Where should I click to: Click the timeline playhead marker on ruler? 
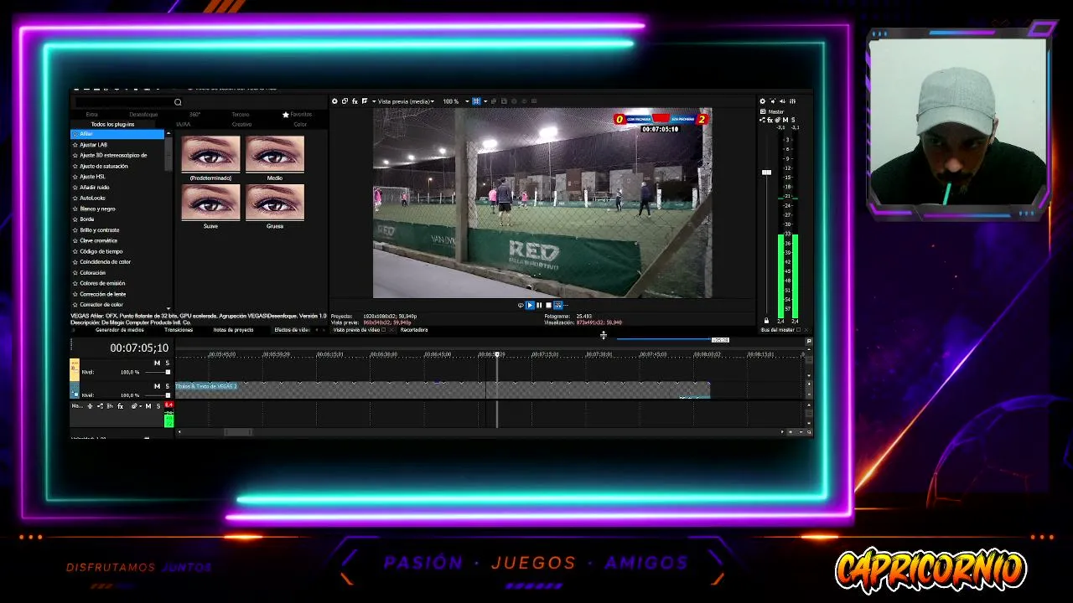497,354
